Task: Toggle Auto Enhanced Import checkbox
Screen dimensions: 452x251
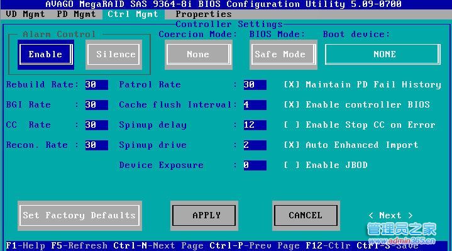Action: click(292, 145)
